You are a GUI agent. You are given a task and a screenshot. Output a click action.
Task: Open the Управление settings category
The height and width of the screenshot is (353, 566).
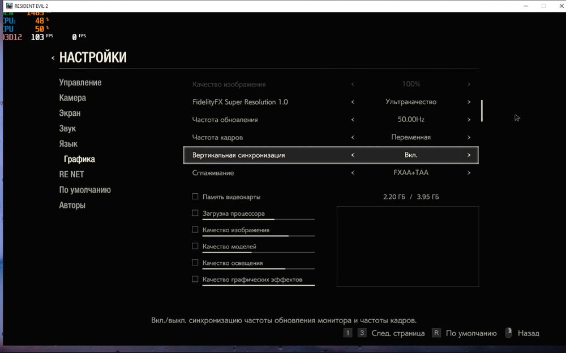point(80,82)
